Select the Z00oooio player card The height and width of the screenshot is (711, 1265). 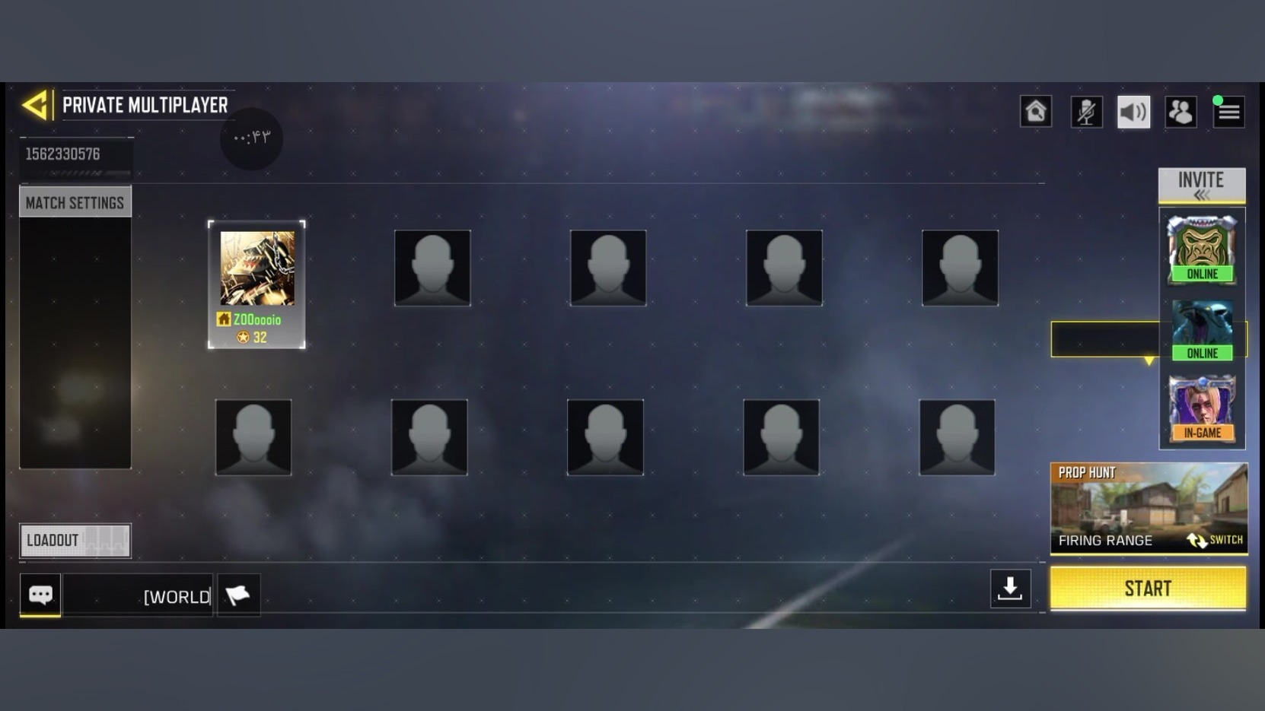coord(257,285)
